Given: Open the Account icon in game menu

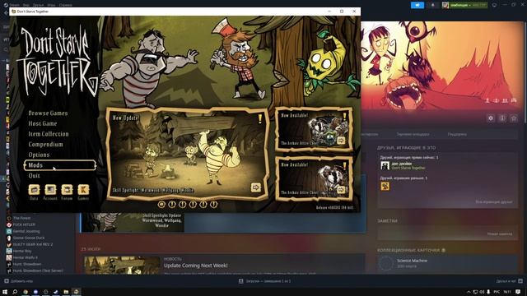Looking at the screenshot, I should point(50,190).
